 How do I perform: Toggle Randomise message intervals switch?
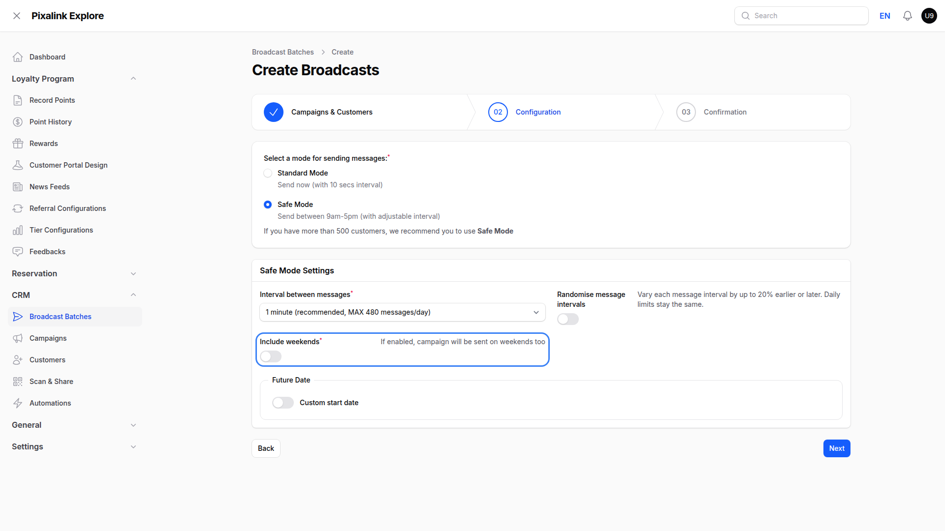(568, 319)
